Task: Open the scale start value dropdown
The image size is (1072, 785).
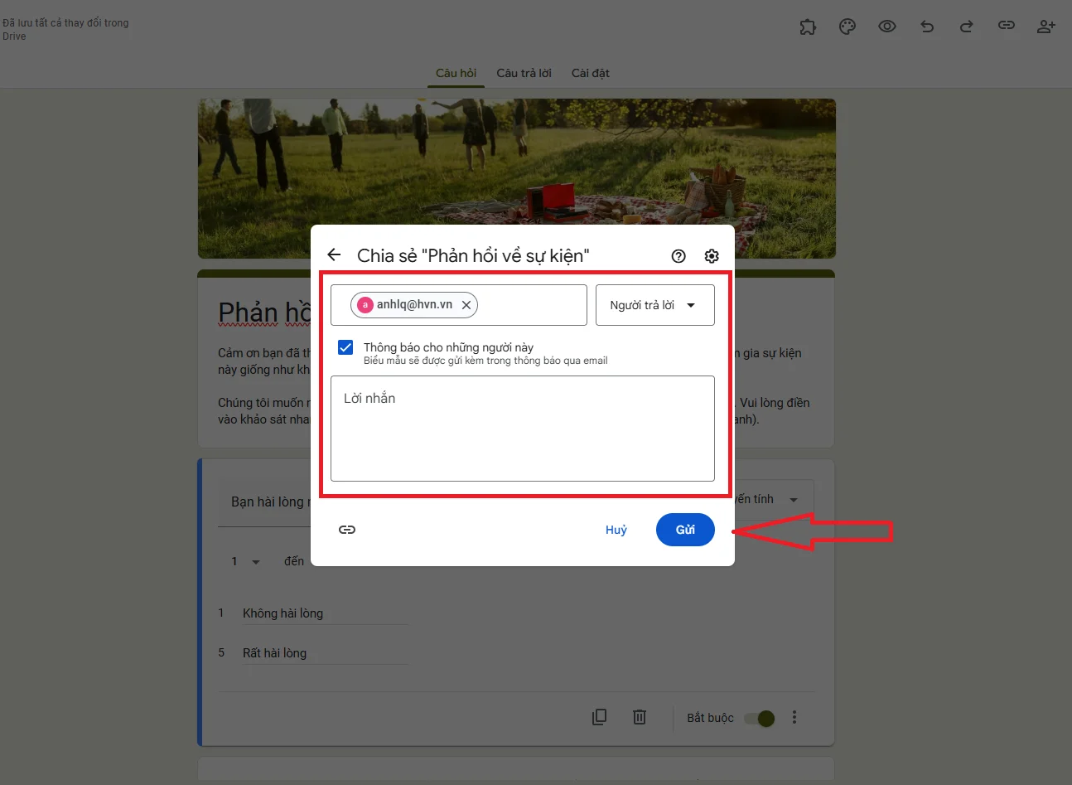Action: 246,562
